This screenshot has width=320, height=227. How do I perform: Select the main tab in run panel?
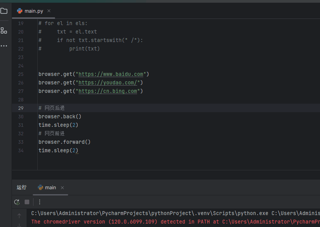(50, 188)
